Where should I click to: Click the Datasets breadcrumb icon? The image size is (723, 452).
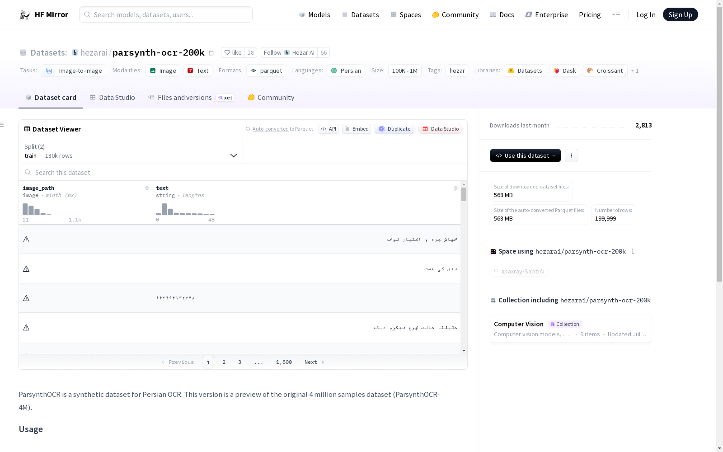(23, 52)
